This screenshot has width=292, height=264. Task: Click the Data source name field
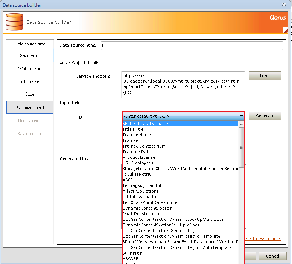pos(192,45)
